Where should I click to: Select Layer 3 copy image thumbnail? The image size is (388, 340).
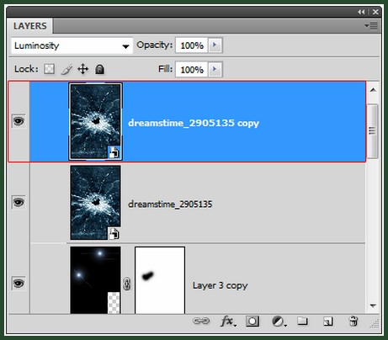(95, 280)
